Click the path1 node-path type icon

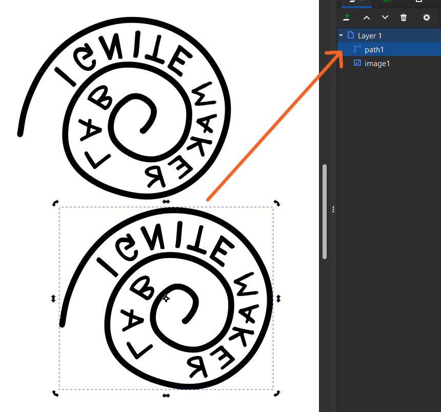357,49
